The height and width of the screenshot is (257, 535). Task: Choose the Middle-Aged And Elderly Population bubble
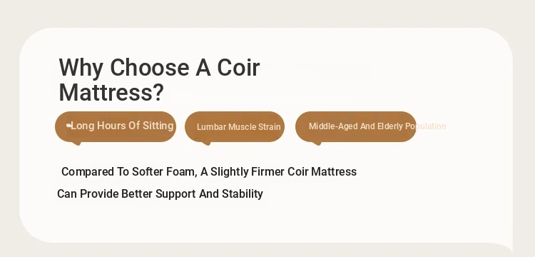[356, 126]
